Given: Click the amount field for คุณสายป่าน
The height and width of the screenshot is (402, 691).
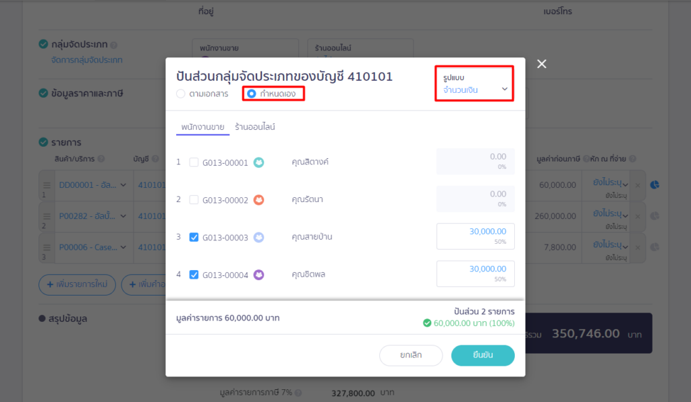Looking at the screenshot, I should pyautogui.click(x=475, y=236).
